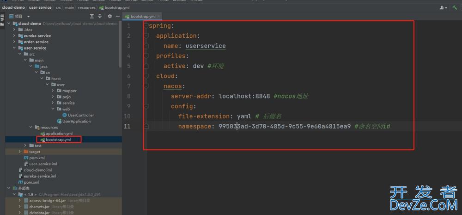Click the cloud-demo.iml file icon
462x215 pixels.
[21, 170]
